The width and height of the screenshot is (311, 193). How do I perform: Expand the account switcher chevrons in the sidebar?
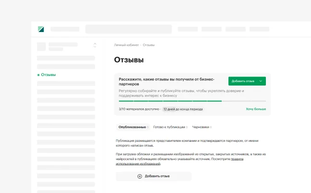point(95,45)
